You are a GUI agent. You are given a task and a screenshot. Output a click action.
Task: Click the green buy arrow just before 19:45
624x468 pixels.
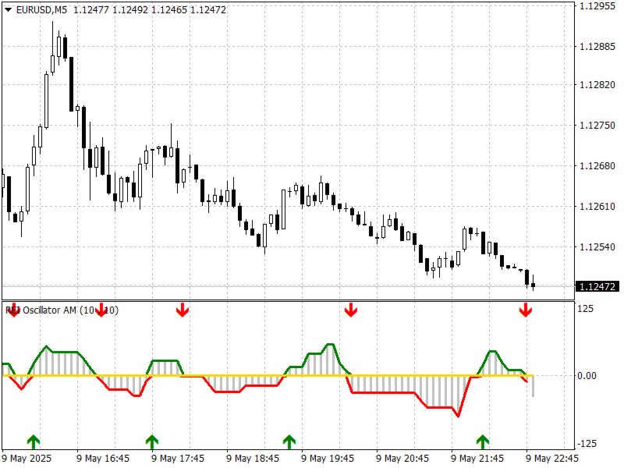coord(289,441)
